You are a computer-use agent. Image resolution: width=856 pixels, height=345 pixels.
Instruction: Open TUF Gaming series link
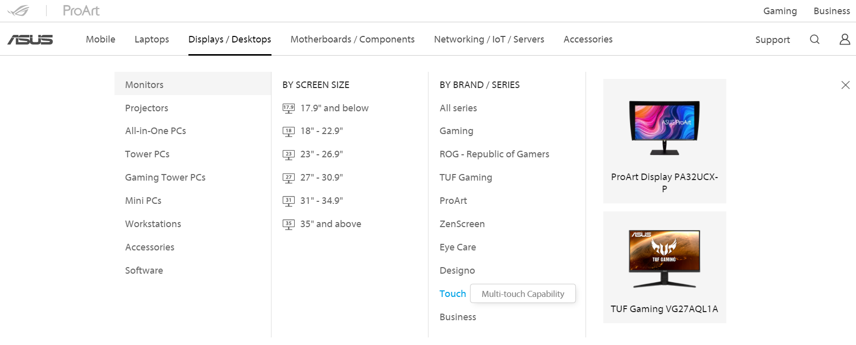466,178
